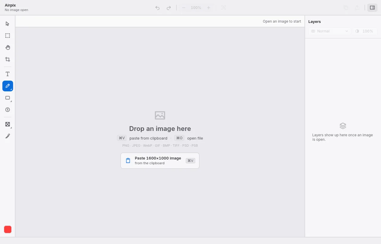
Task: Select the numbered step marker tool
Action: pos(8,110)
